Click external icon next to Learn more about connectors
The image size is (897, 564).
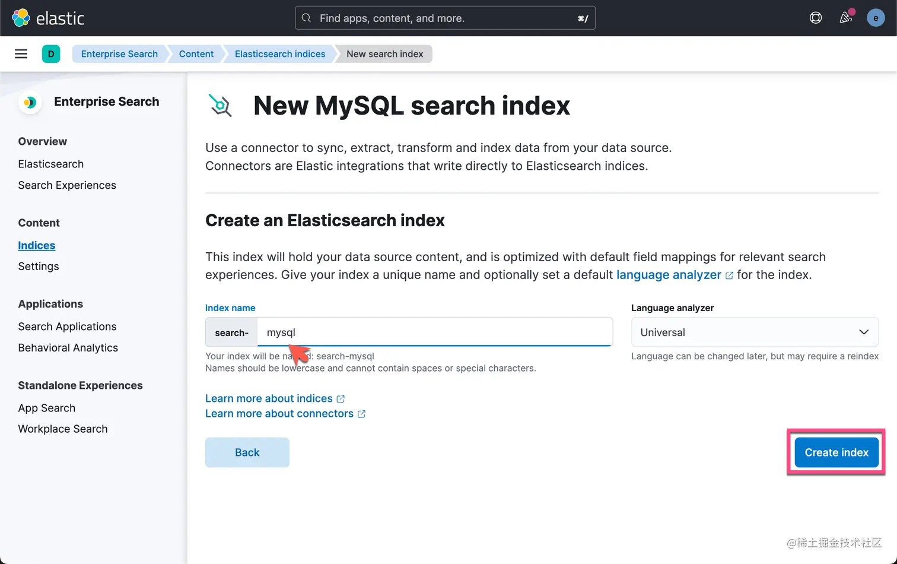click(361, 414)
